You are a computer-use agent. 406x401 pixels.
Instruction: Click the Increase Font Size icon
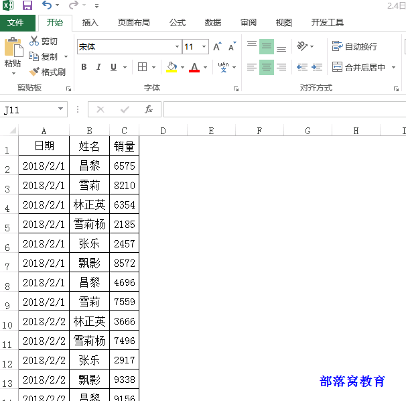click(x=217, y=47)
